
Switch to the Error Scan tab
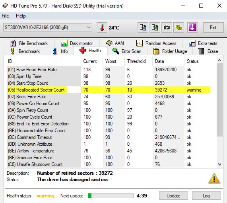[127, 51]
